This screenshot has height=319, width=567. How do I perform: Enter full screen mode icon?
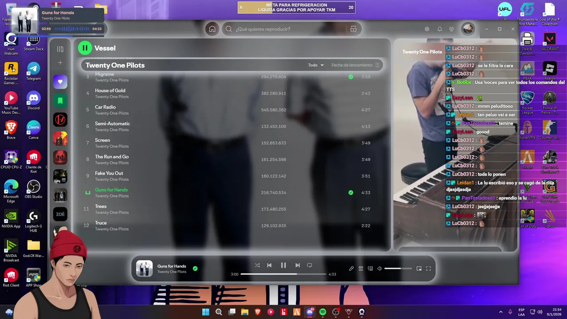point(428,268)
